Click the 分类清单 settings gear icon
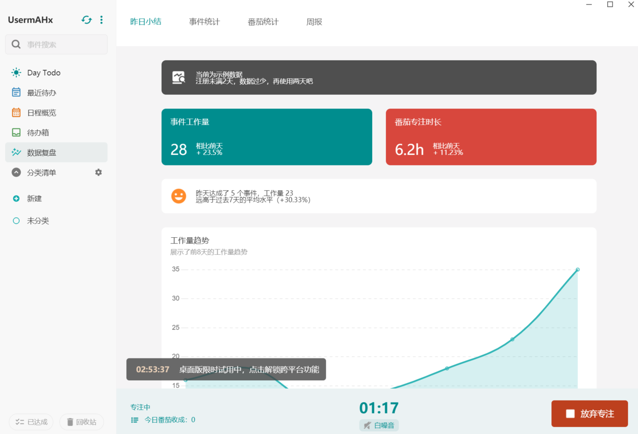The image size is (638, 434). [x=98, y=172]
